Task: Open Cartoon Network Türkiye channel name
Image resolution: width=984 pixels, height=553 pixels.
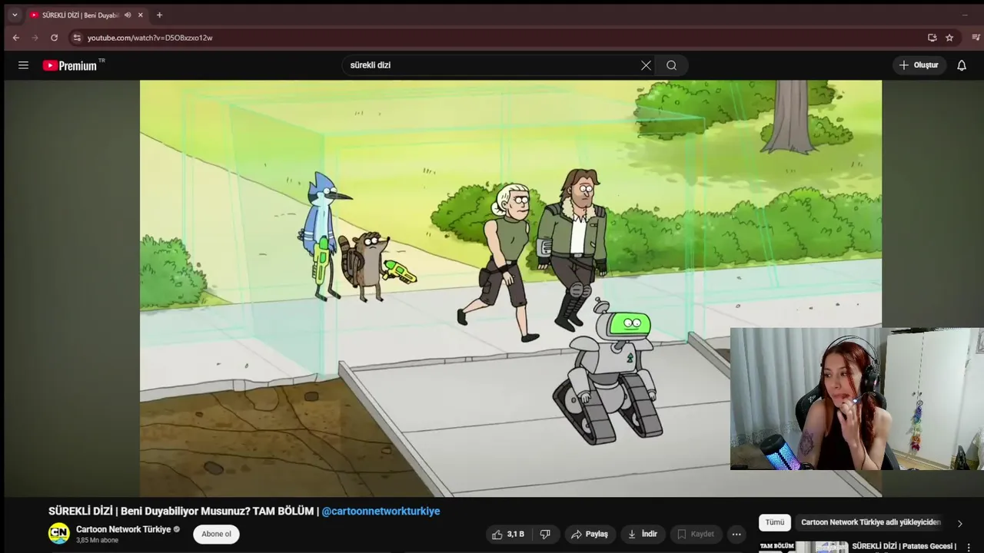Action: (123, 529)
